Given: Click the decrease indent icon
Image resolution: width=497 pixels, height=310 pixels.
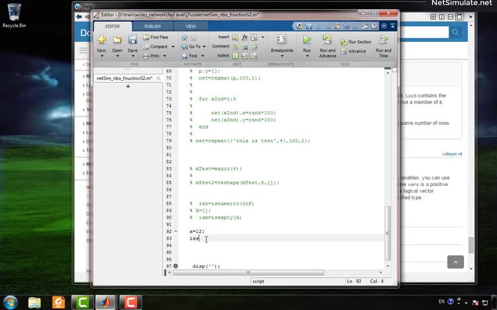Looking at the screenshot, I should [x=254, y=56].
